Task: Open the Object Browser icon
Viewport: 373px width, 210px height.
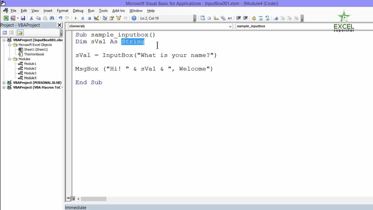Action: coord(119,18)
